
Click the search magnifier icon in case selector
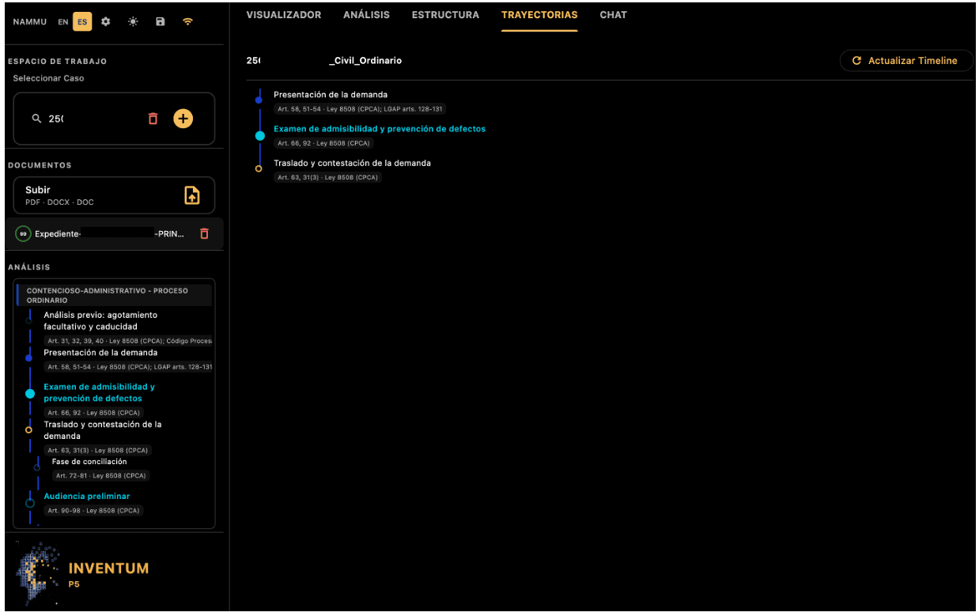pos(36,119)
